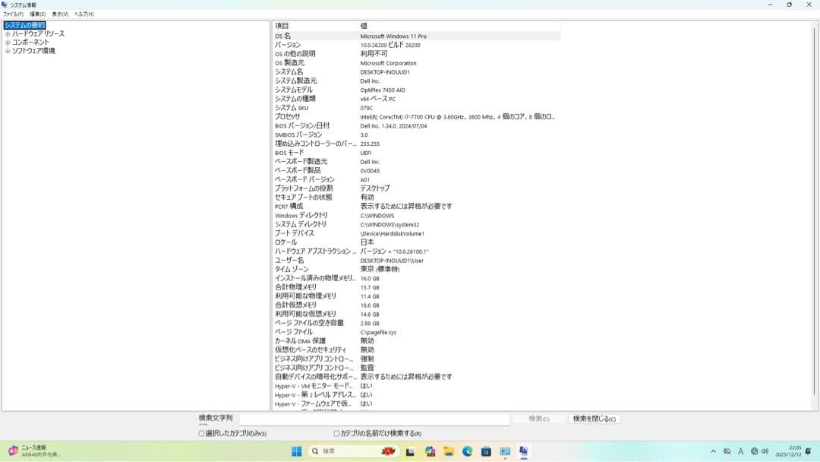Expand the ハードウェア リソース tree node
This screenshot has height=462, width=820.
(x=8, y=33)
